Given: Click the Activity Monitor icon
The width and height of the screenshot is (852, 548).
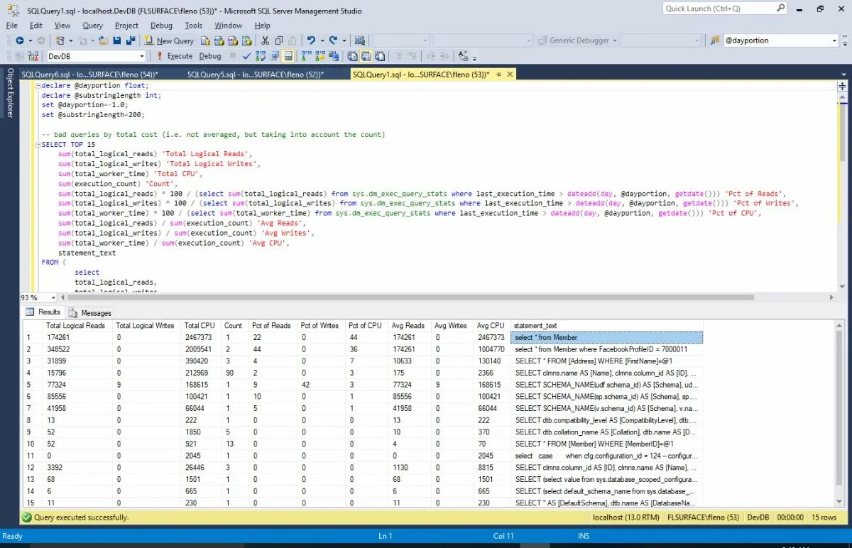Looking at the screenshot, I should tap(360, 40).
